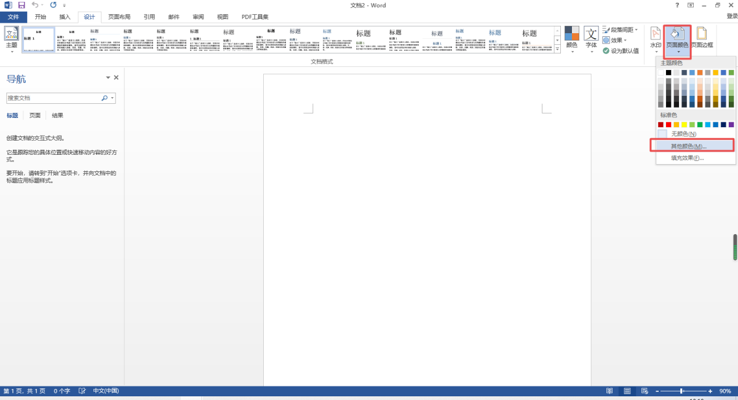Open the customize quick access toolbar arrow
This screenshot has height=400, width=738.
(x=64, y=6)
